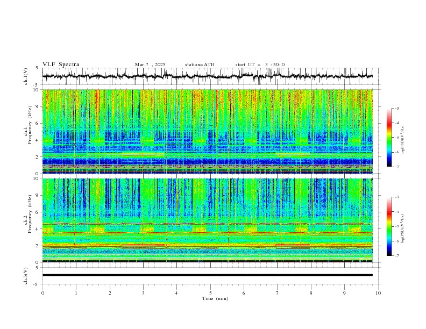
Task: Select the ch.2 colorbar "log(PSD)(V²/Hz)" label
Action: [x=402, y=229]
